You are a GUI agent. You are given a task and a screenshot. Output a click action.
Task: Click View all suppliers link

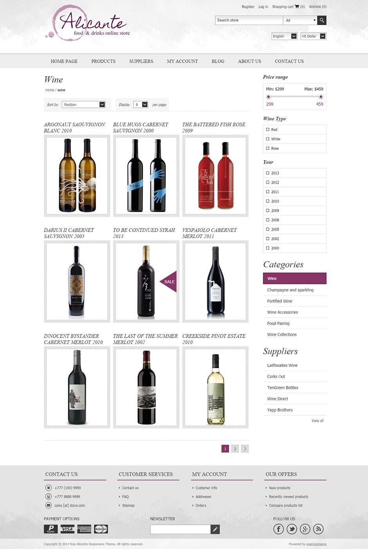point(317,421)
